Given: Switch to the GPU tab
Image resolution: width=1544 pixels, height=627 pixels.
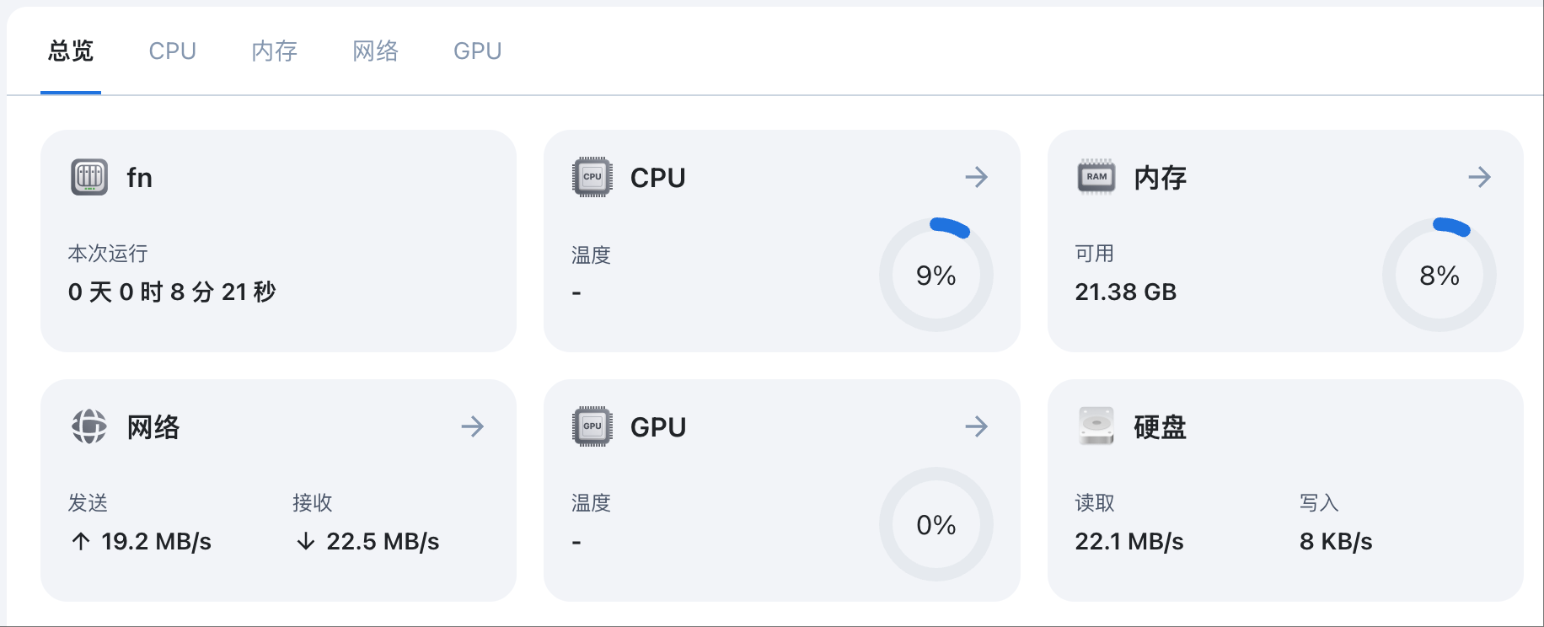Looking at the screenshot, I should pos(478,51).
